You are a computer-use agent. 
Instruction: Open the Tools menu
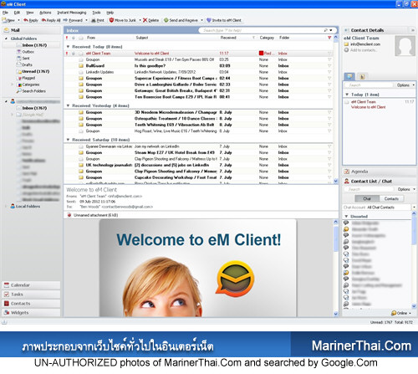click(x=96, y=13)
